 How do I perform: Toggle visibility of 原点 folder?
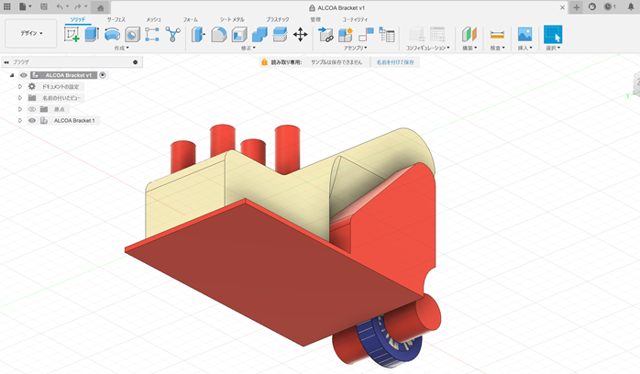(x=32, y=109)
